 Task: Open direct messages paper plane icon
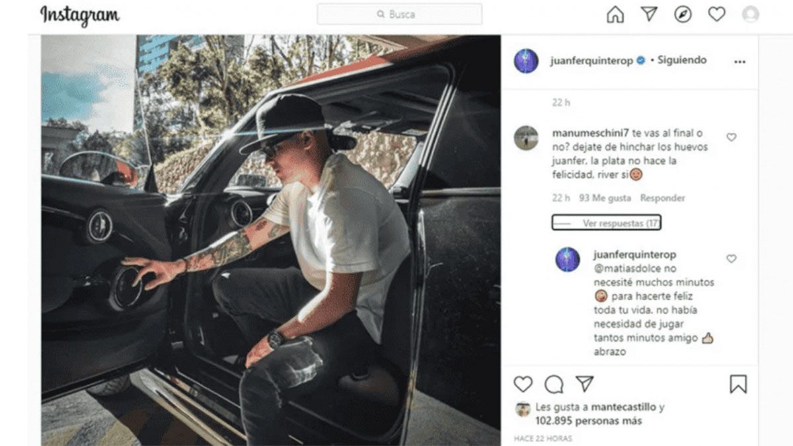(x=650, y=15)
